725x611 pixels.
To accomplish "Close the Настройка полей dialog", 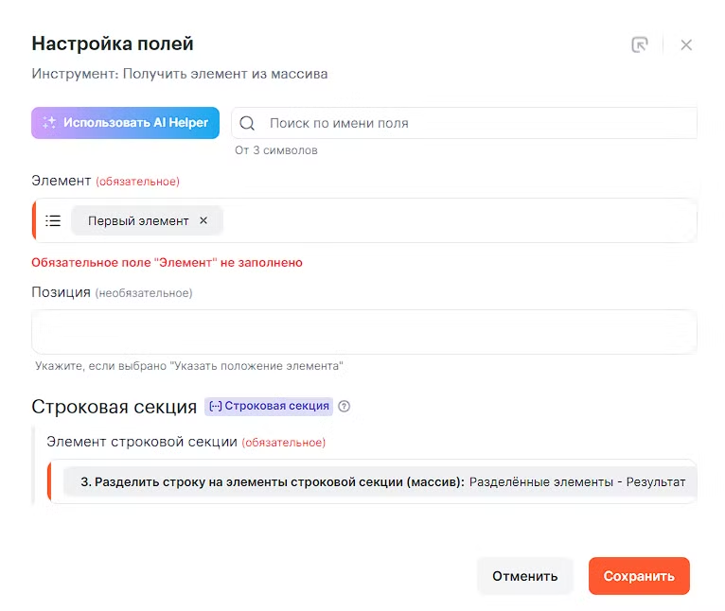I will pos(686,44).
